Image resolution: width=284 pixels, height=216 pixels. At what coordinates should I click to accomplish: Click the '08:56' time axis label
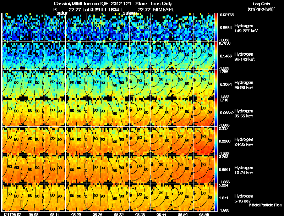pyautogui.click(x=204, y=214)
